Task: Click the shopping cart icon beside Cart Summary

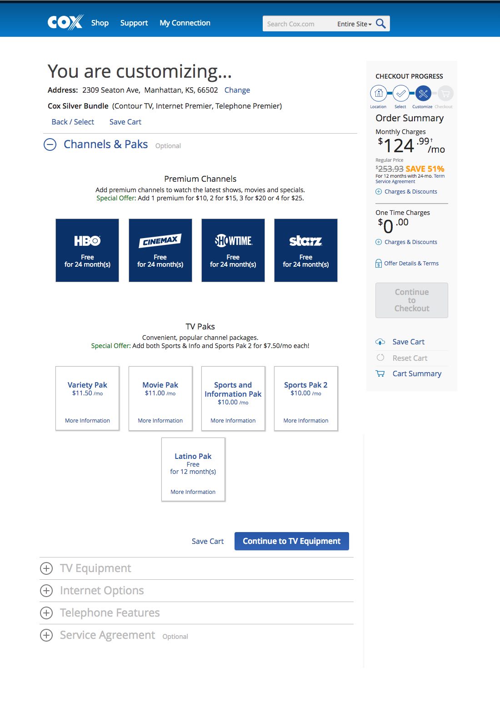Action: (x=380, y=373)
